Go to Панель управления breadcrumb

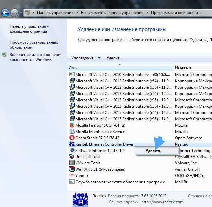pyautogui.click(x=55, y=13)
